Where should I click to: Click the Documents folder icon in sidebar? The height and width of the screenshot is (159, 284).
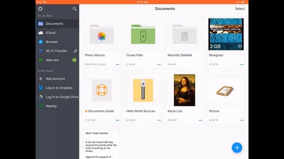tap(41, 23)
